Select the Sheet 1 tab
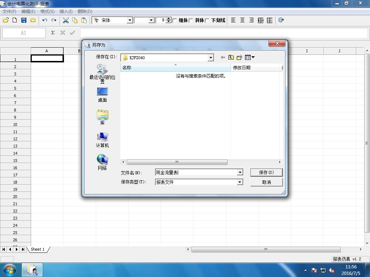Screen dimensions: 370x277 [38, 249]
